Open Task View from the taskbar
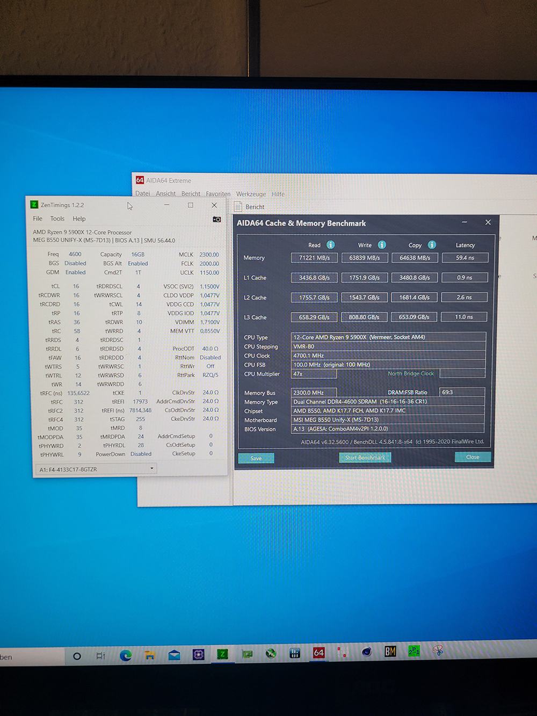This screenshot has height=716, width=537. click(x=100, y=656)
